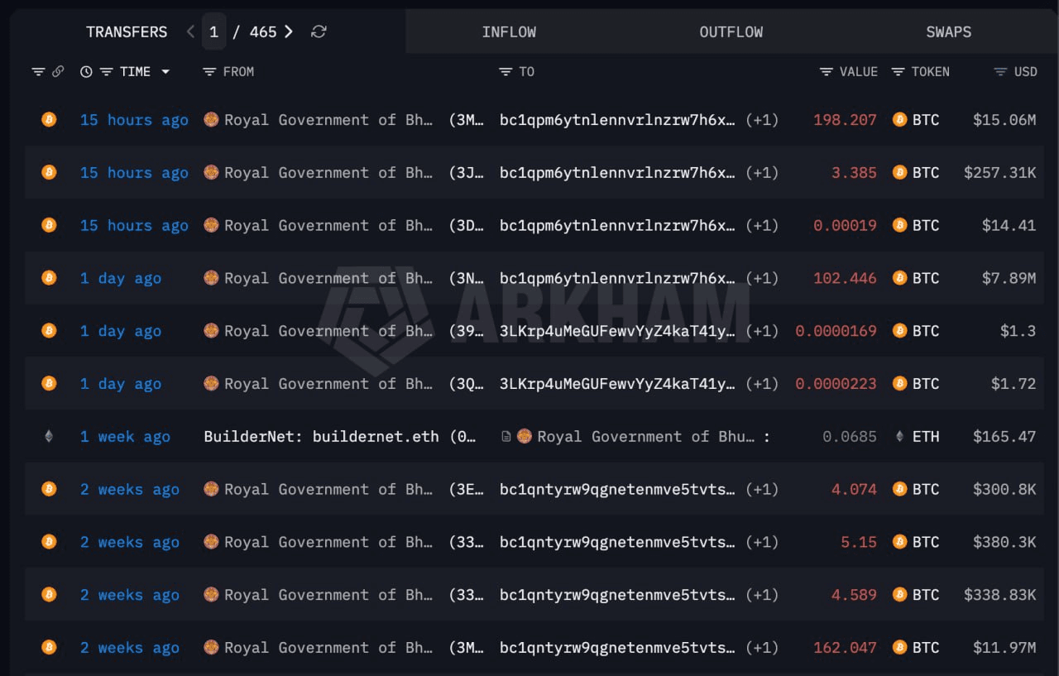Screen dimensions: 1059x676
Task: Switch to the SWAPS tab
Action: click(949, 32)
